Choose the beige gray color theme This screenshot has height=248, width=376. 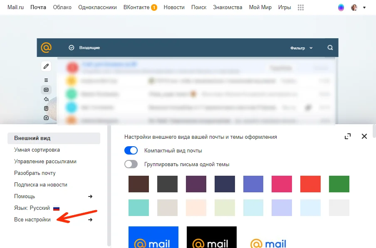click(x=167, y=208)
